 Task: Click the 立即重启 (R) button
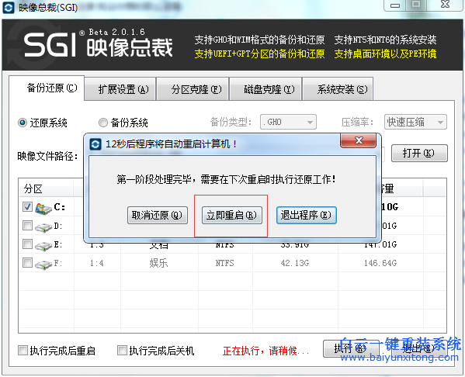tap(232, 215)
